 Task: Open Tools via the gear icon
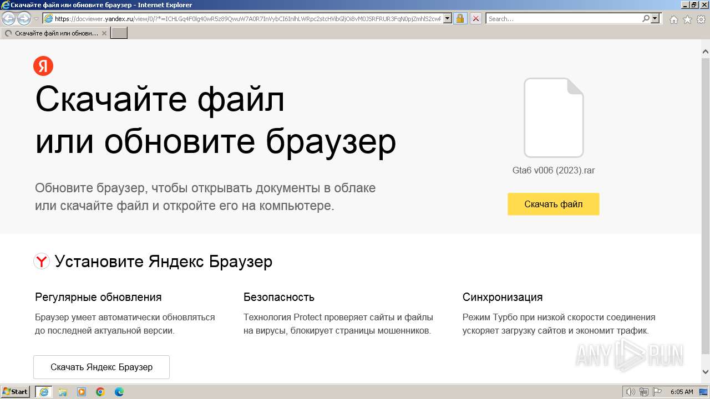click(x=701, y=19)
